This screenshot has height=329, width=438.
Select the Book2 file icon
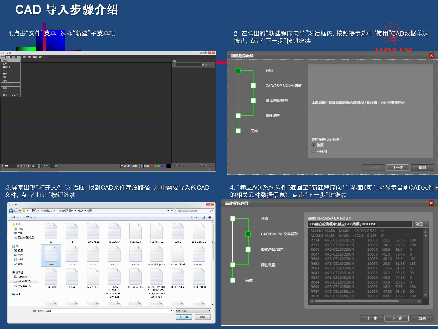pos(135,254)
